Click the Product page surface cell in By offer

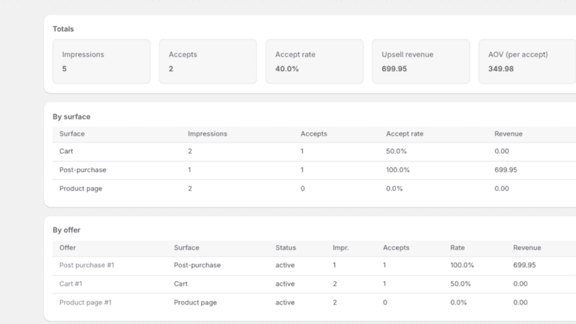tap(195, 302)
